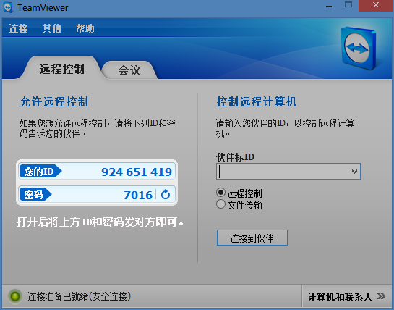This screenshot has height=310, width=394.
Task: Click the TeamViewer title bar icon
Action: click(8, 7)
